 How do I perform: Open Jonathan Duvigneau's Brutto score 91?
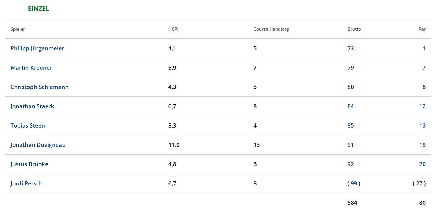350,145
